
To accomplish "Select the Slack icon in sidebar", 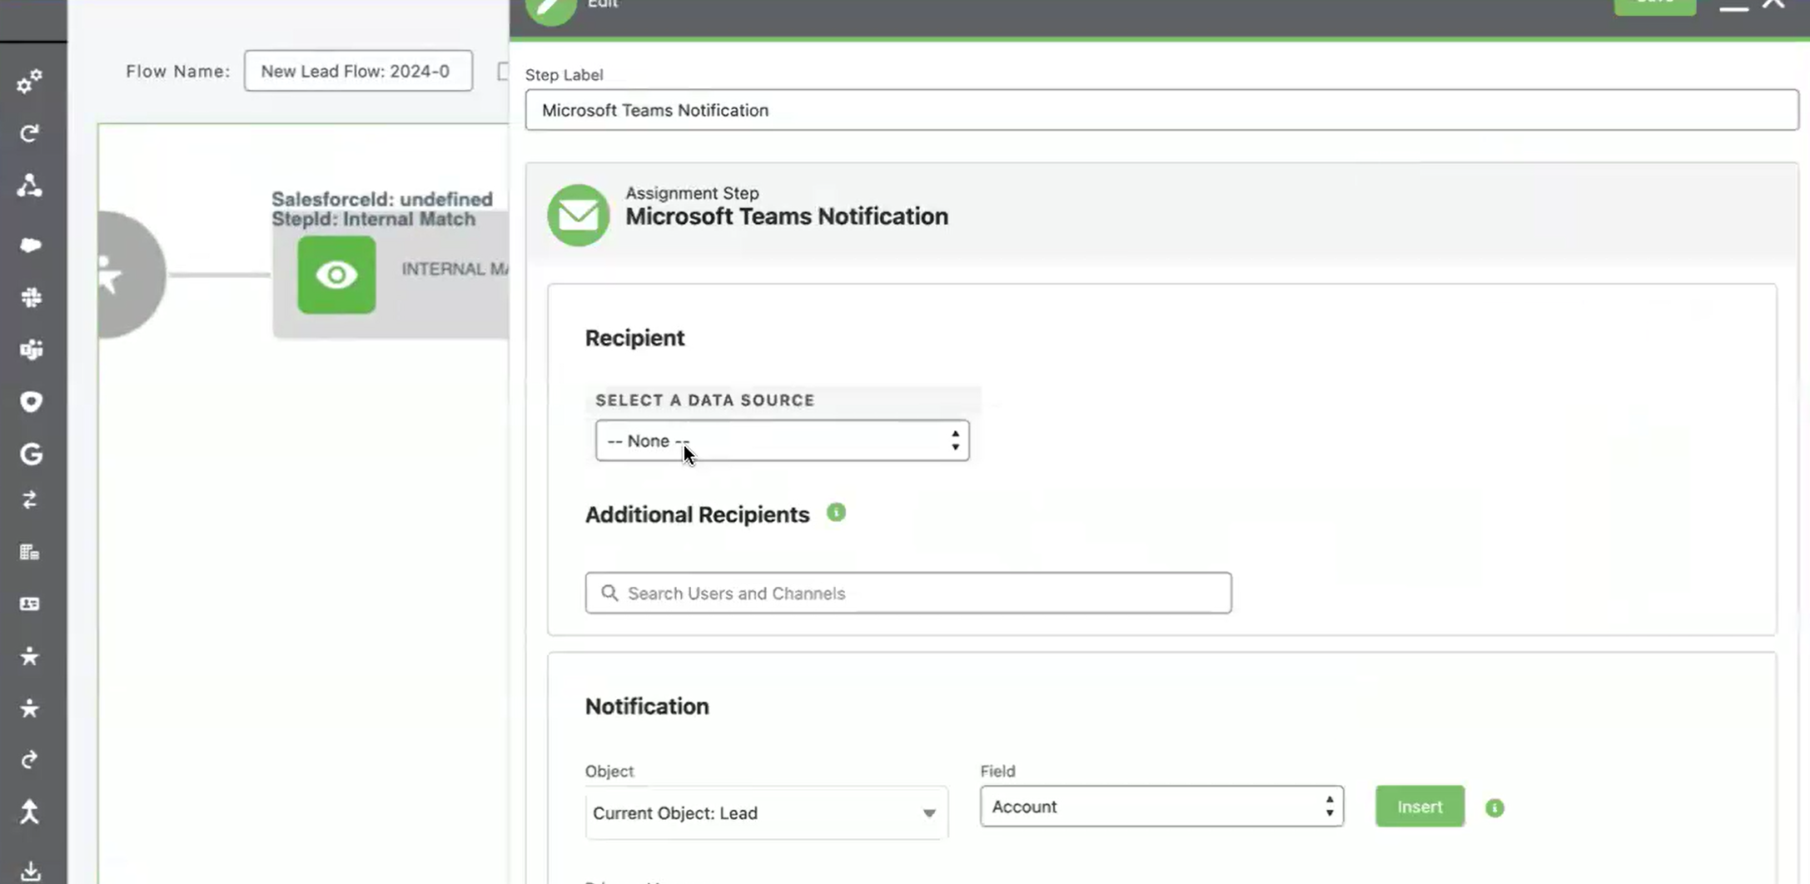I will 31,297.
